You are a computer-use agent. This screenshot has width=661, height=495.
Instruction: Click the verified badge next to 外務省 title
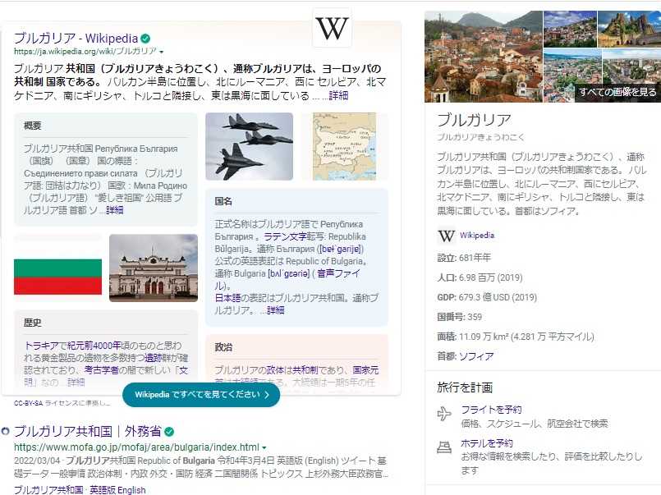tap(169, 432)
